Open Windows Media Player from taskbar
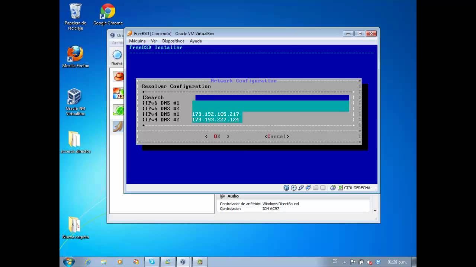476x267 pixels. (120, 262)
